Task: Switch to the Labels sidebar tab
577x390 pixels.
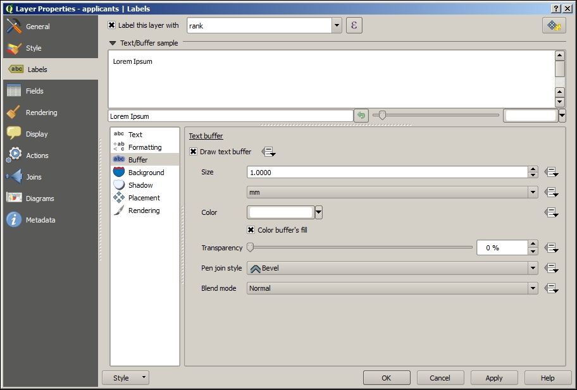Action: 51,69
